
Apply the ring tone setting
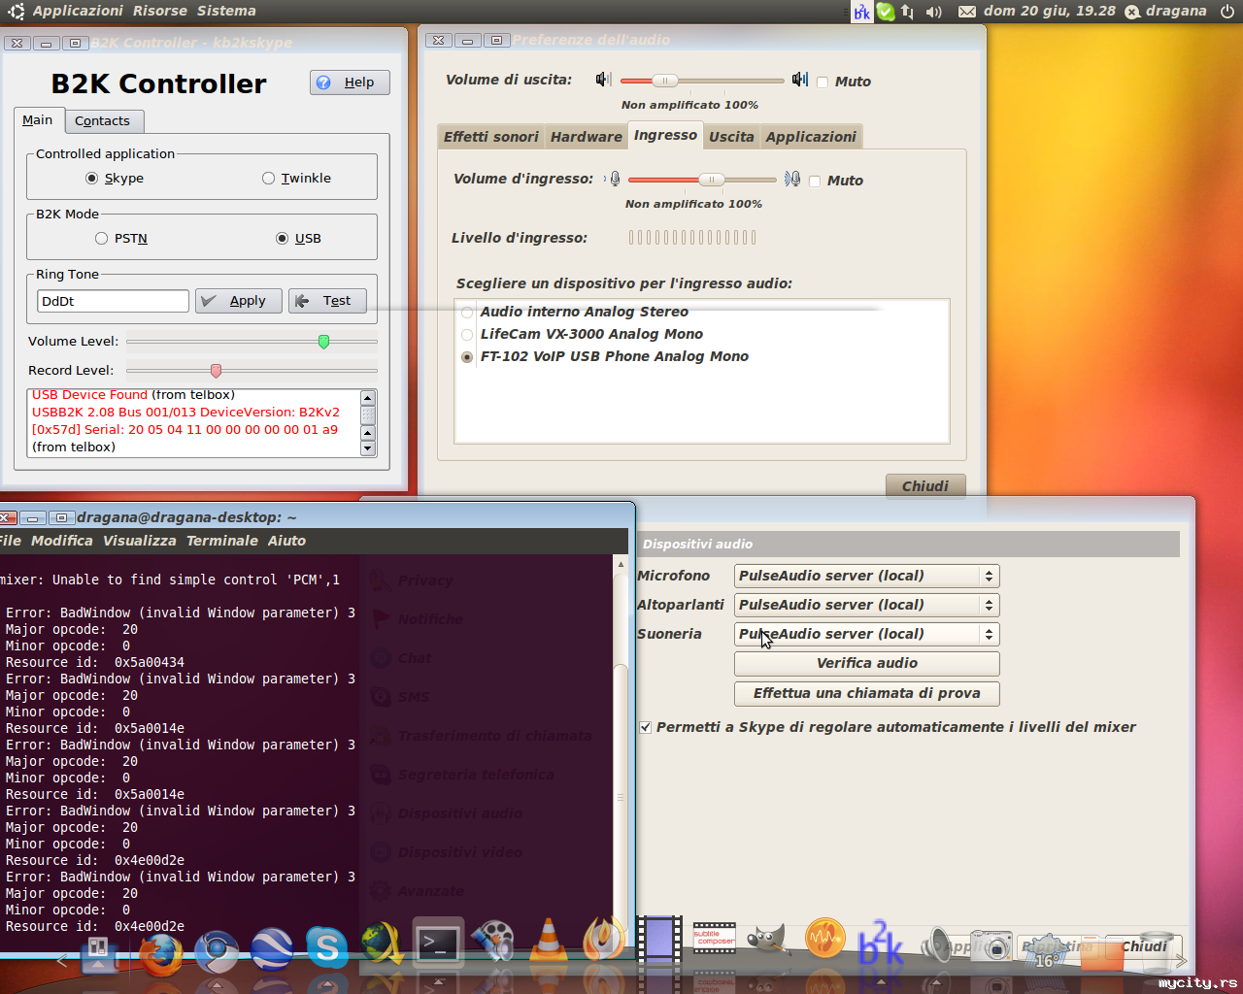[239, 301]
